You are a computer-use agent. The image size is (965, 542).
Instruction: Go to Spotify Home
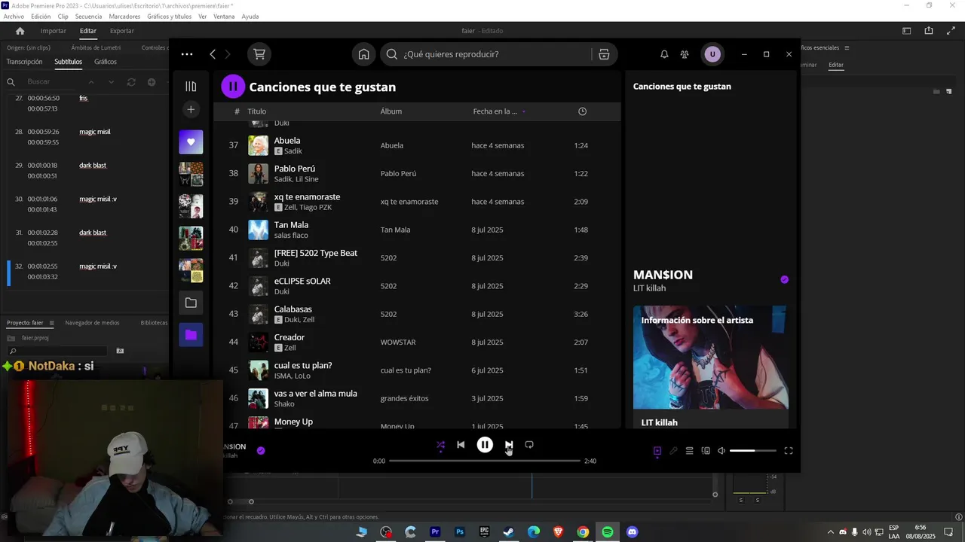[364, 54]
